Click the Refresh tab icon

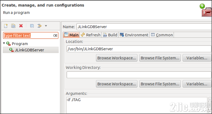(x=83, y=35)
